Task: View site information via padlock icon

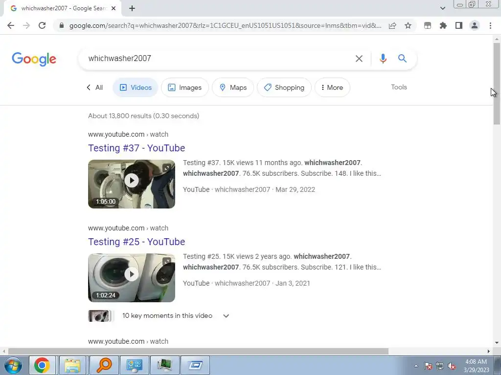Action: 62,25
